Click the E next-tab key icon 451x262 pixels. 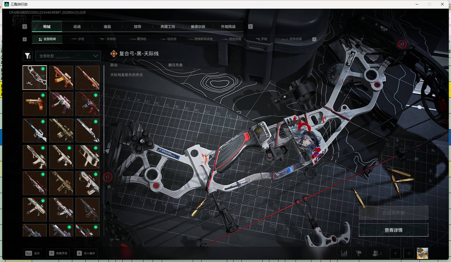pos(250,27)
